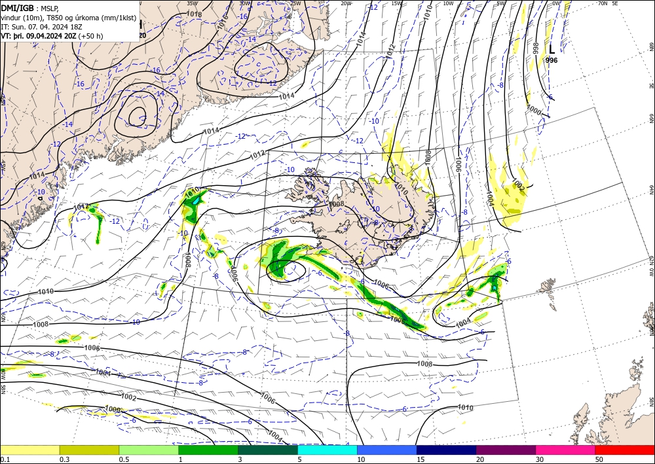
Task: Click the '0.3' legend value
Action: pos(64,459)
